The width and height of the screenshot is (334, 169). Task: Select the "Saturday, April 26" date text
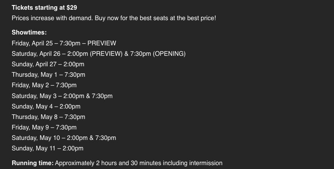37,53
